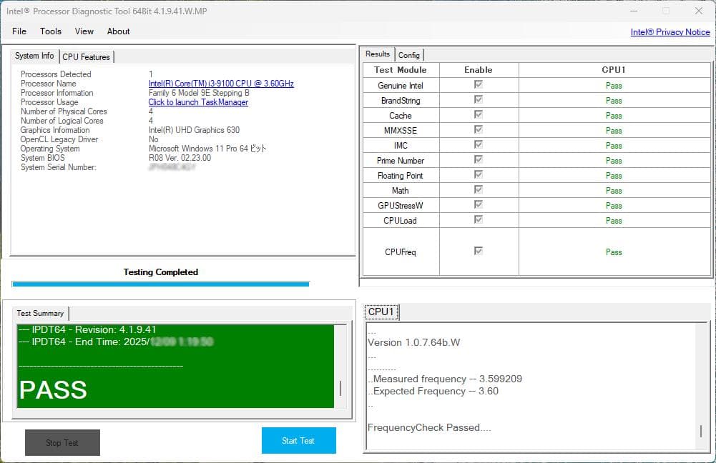Open the Intel Privacy Notice link
The width and height of the screenshot is (716, 463).
pos(670,32)
